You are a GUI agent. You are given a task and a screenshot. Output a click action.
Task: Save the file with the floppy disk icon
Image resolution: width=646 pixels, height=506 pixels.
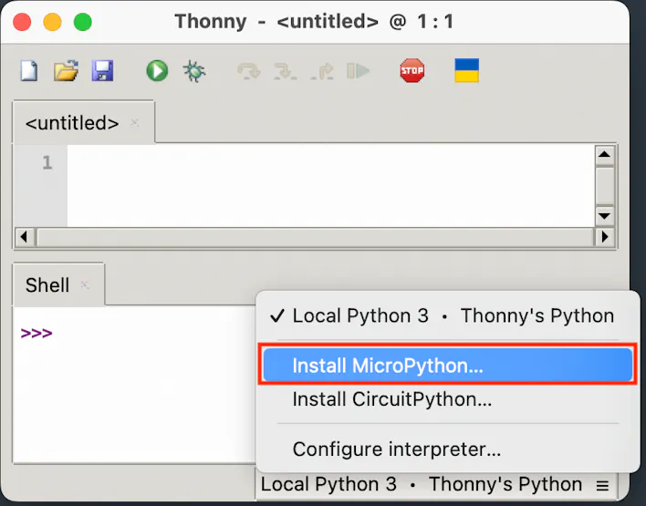(x=102, y=71)
